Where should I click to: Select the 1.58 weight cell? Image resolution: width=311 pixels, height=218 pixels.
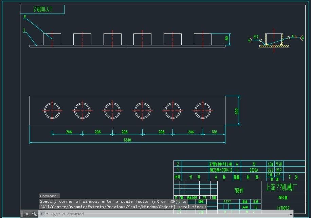(270, 164)
